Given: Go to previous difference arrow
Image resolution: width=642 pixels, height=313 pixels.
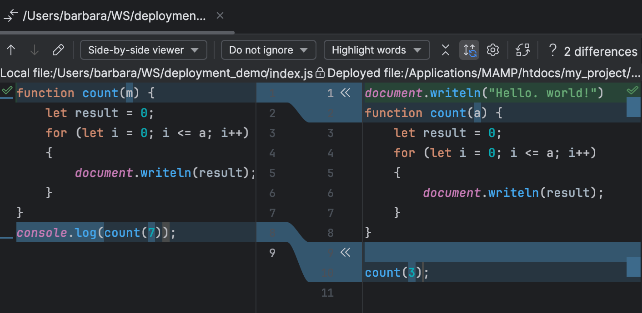Looking at the screenshot, I should (x=11, y=50).
